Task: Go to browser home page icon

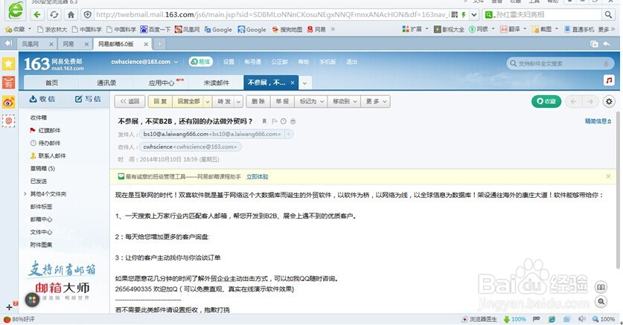Action: [x=71, y=15]
